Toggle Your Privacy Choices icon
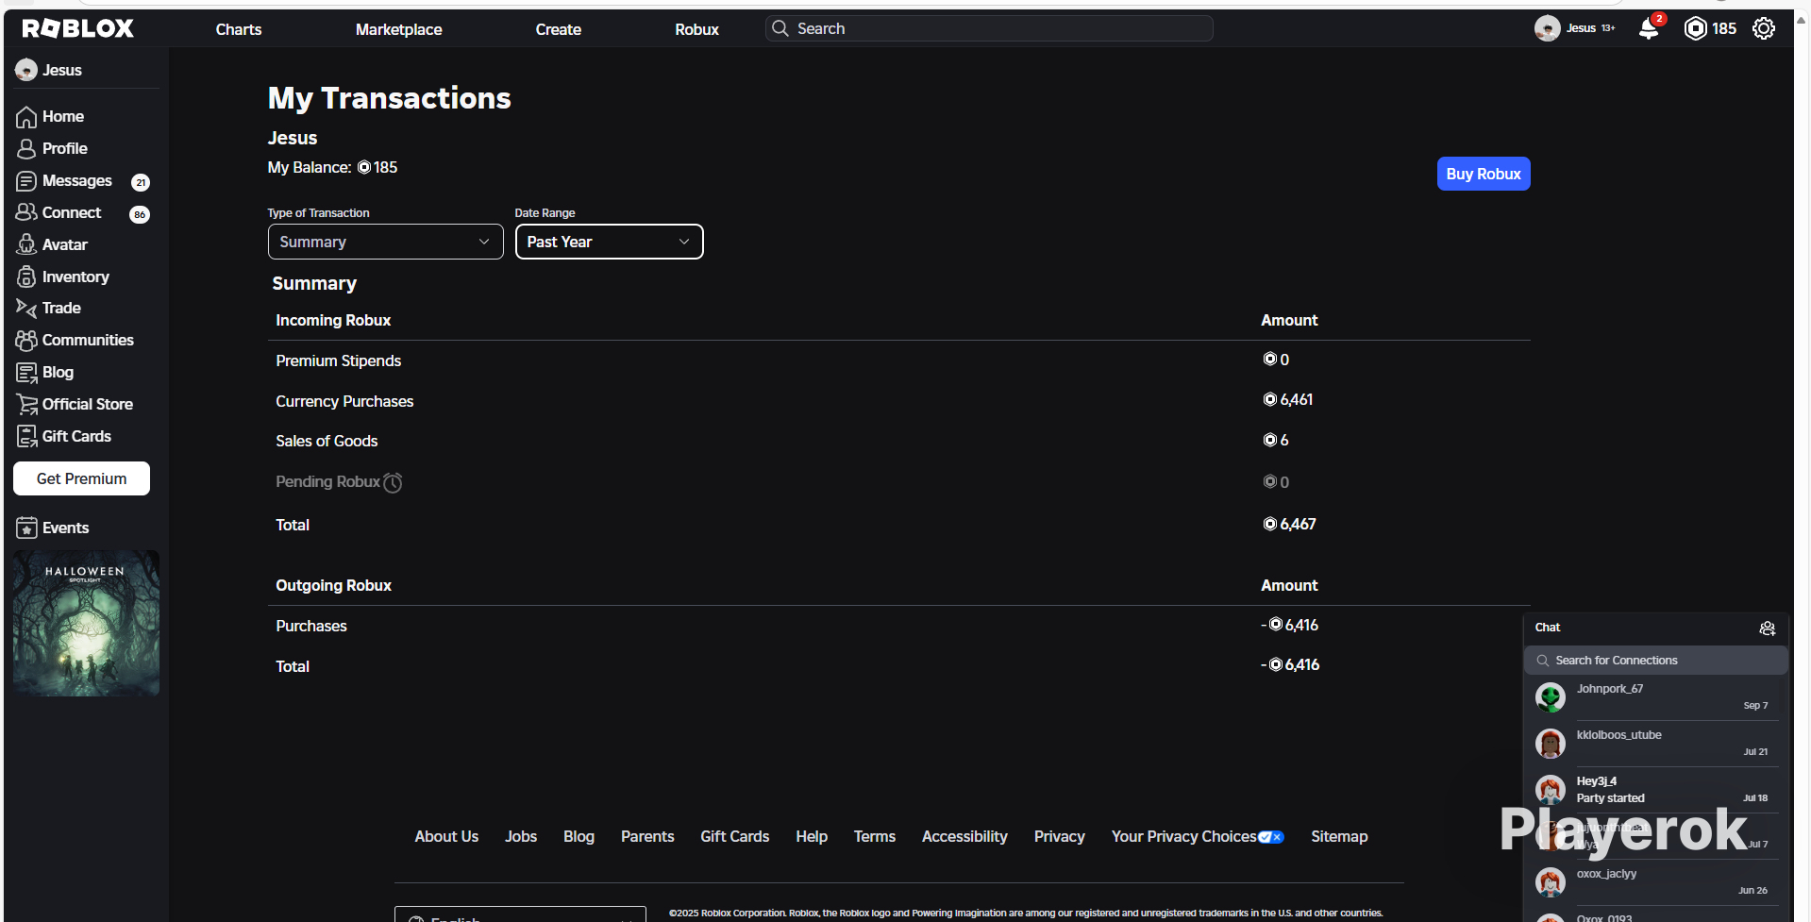 pos(1271,837)
